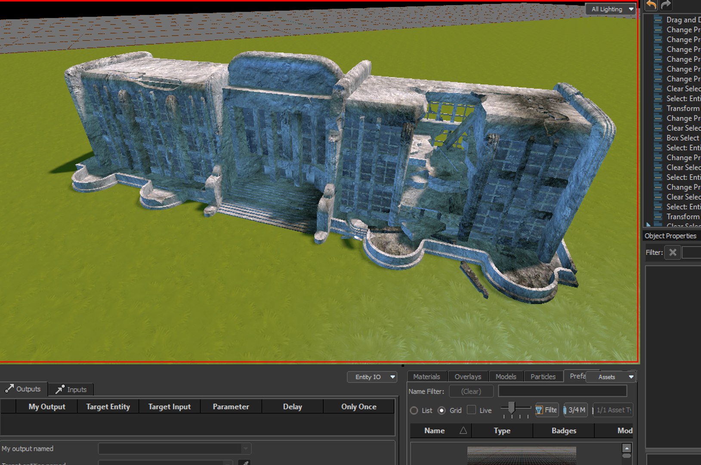Enable the Live checkbox

[472, 410]
